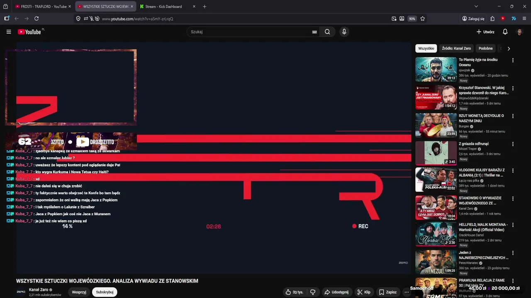This screenshot has height=298, width=531.
Task: Click the install/save page icon in the address bar
Action: point(402,19)
